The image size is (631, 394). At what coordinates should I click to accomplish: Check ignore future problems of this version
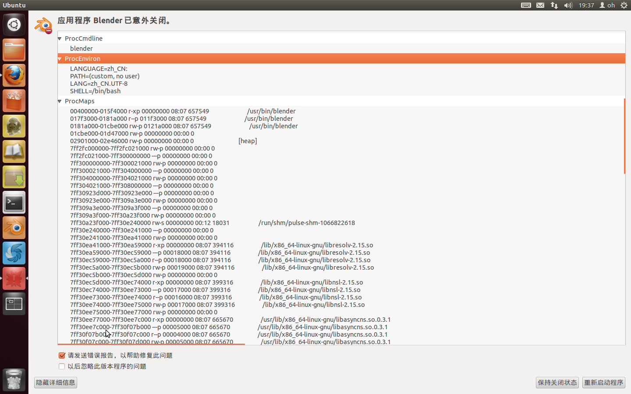(x=62, y=366)
